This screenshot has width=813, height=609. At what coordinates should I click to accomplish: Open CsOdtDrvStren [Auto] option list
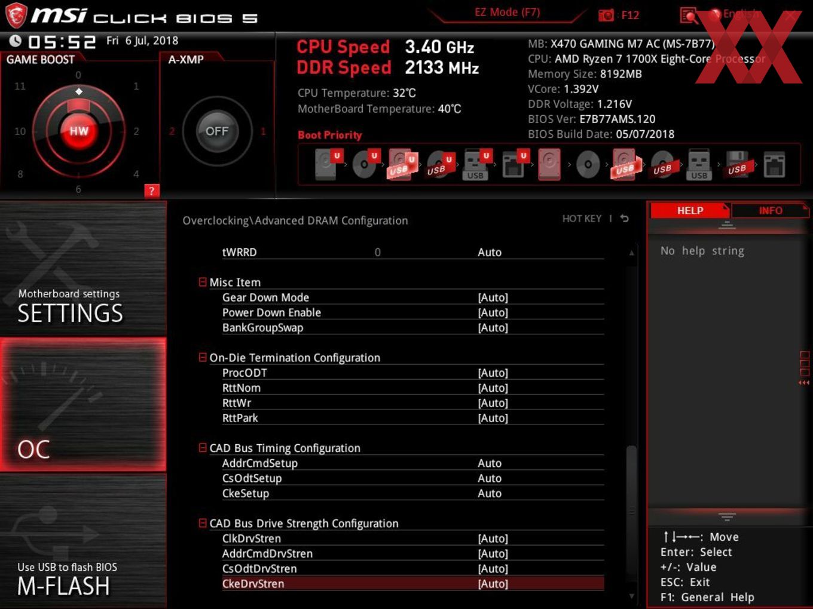point(493,568)
